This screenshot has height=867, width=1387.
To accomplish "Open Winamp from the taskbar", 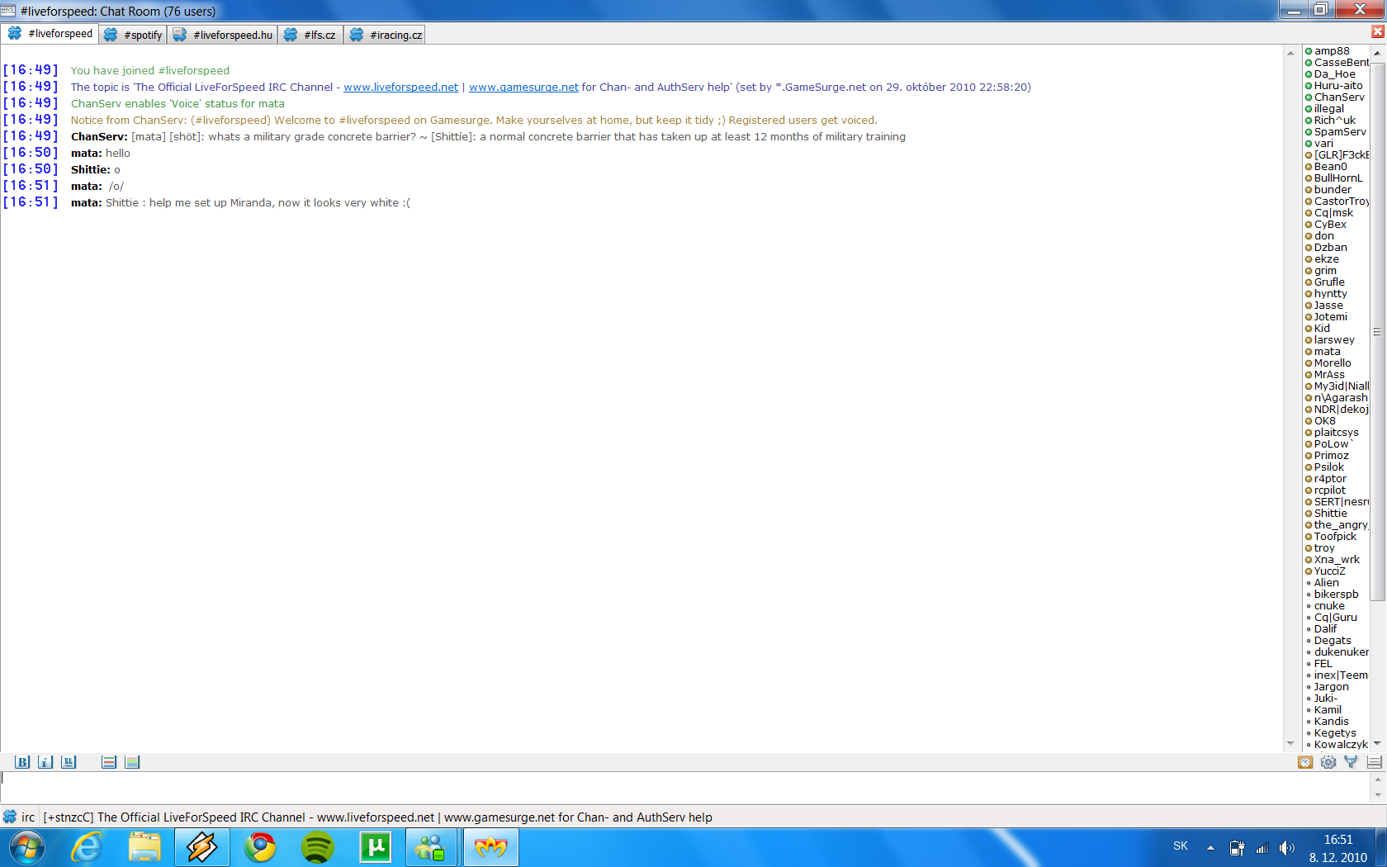I will point(202,847).
